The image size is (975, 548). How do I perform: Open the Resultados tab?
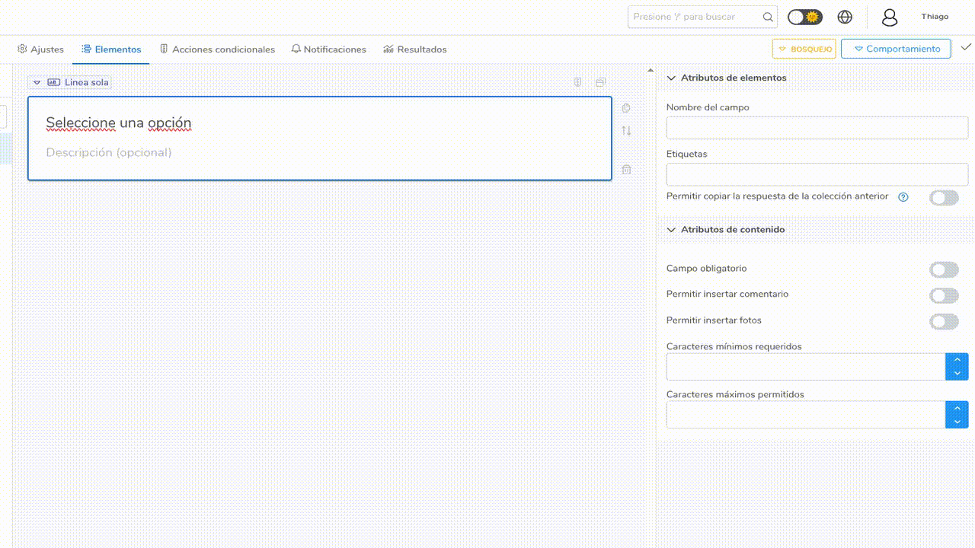tap(415, 49)
